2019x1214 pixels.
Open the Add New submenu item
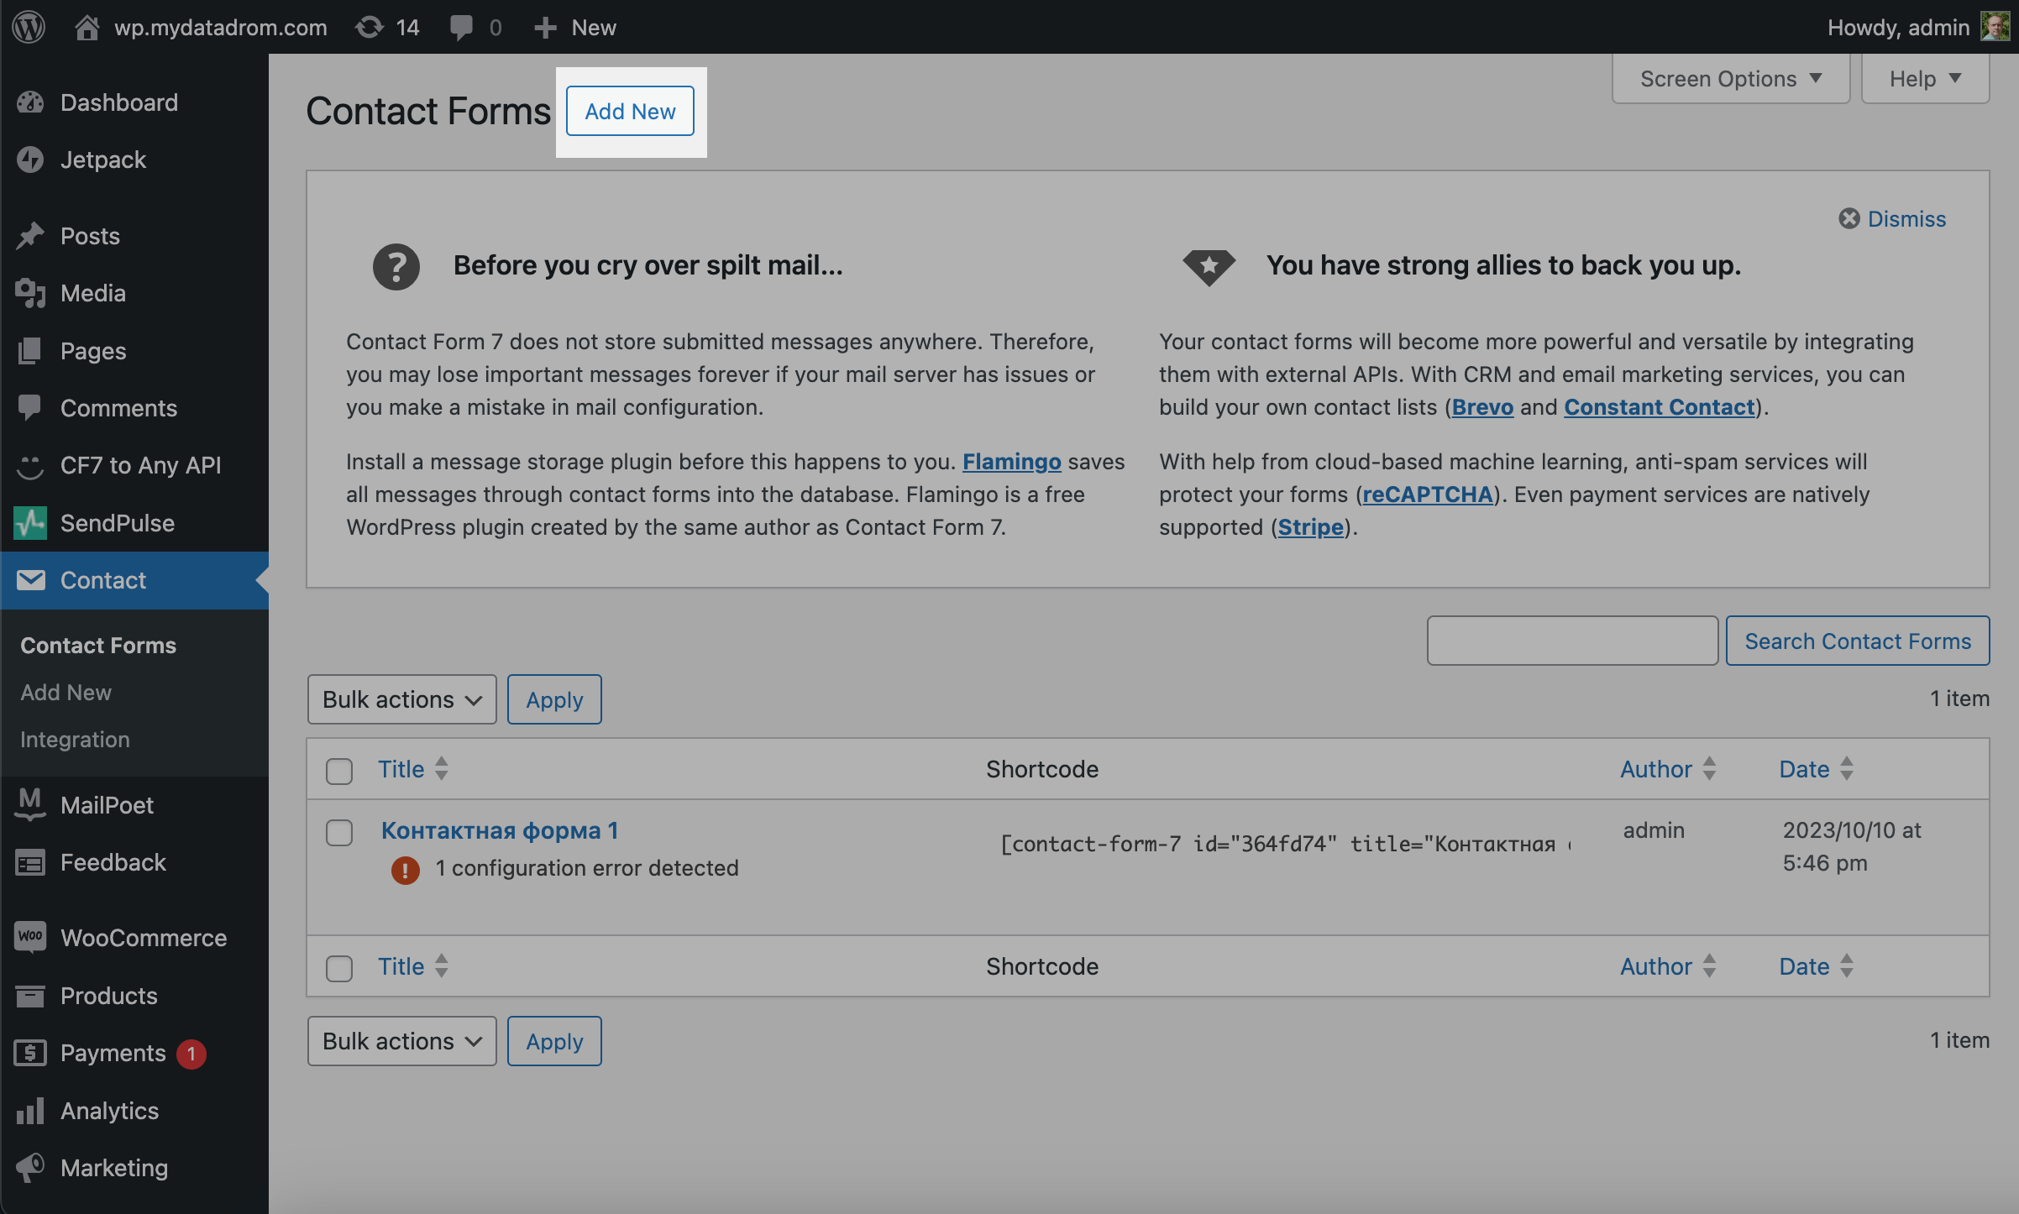click(x=66, y=692)
